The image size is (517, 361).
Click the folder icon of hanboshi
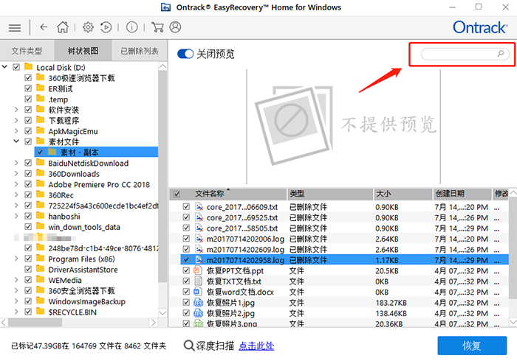click(40, 215)
